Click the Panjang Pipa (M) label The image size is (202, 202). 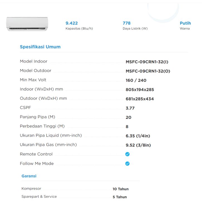tap(37, 117)
